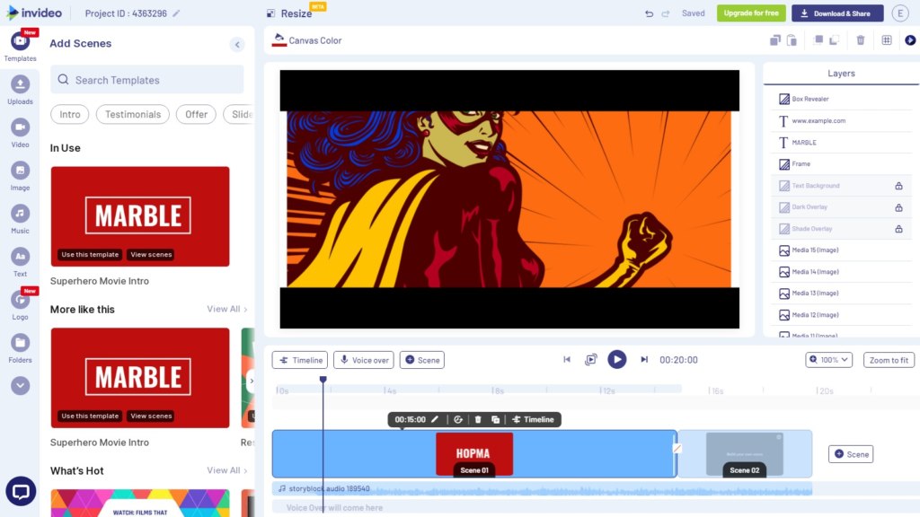Filter templates by Intro tag
Image resolution: width=920 pixels, height=517 pixels.
coord(70,114)
